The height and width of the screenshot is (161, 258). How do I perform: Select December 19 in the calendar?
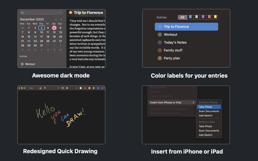54,37
